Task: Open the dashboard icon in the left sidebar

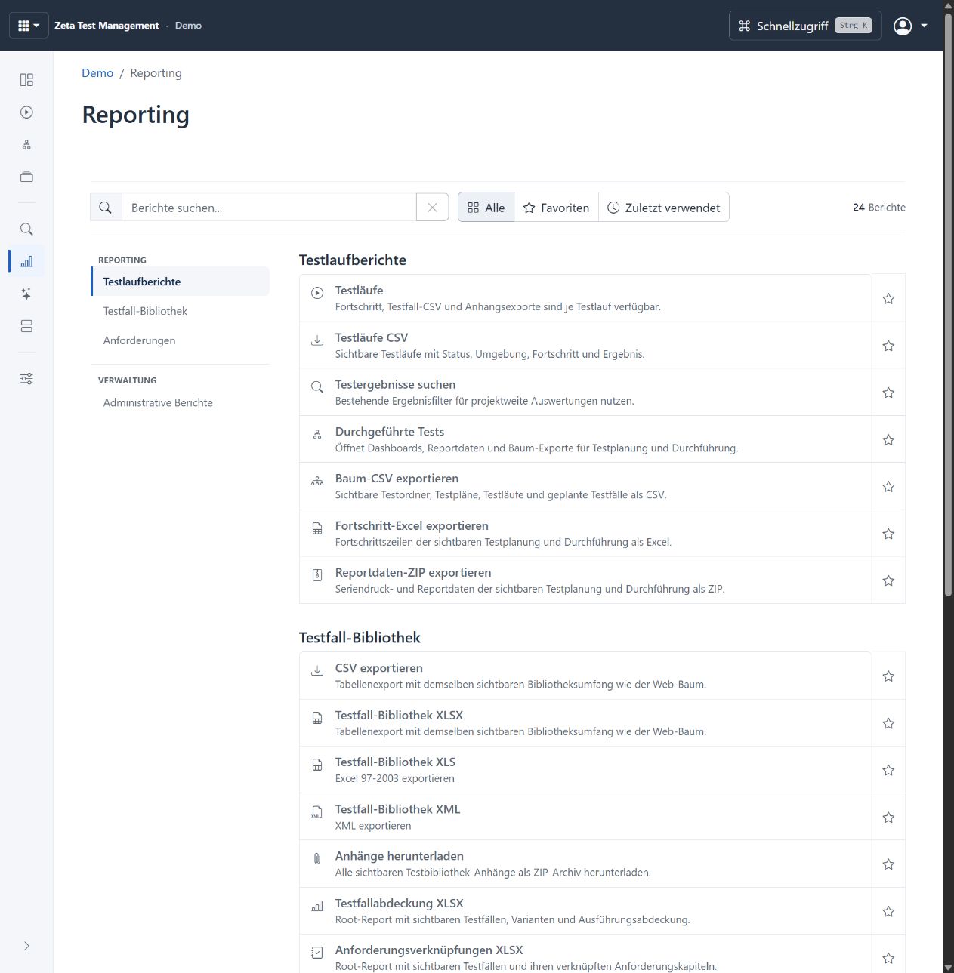Action: click(x=26, y=80)
